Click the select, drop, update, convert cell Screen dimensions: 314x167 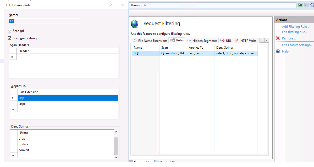point(236,53)
